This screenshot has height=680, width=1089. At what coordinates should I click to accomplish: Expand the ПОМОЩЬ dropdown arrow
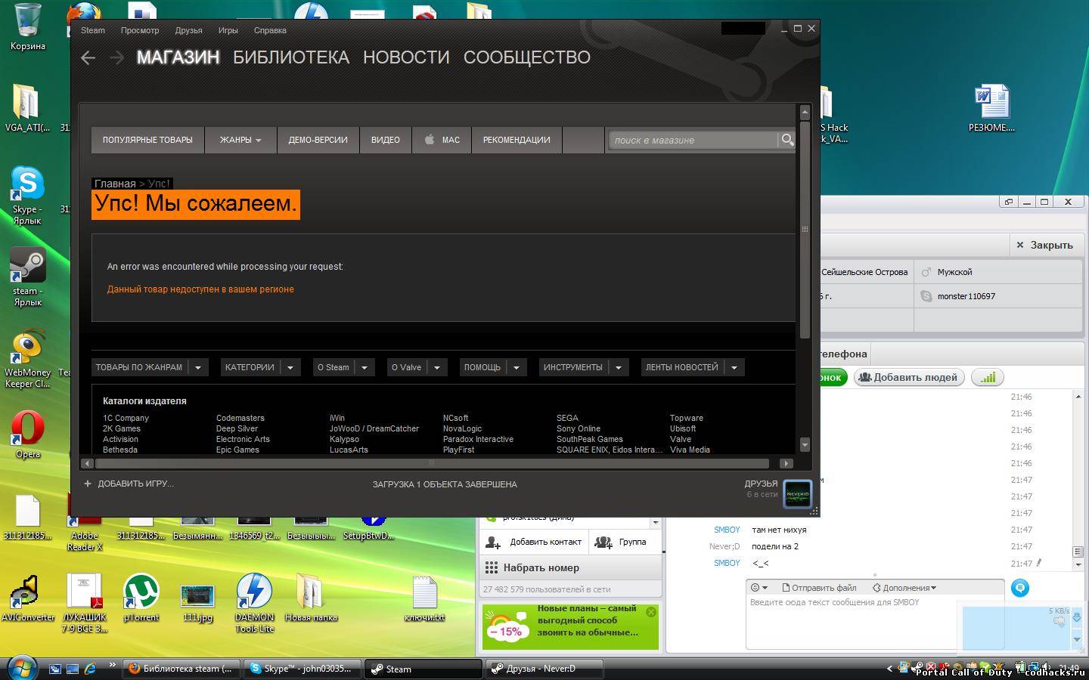(517, 367)
